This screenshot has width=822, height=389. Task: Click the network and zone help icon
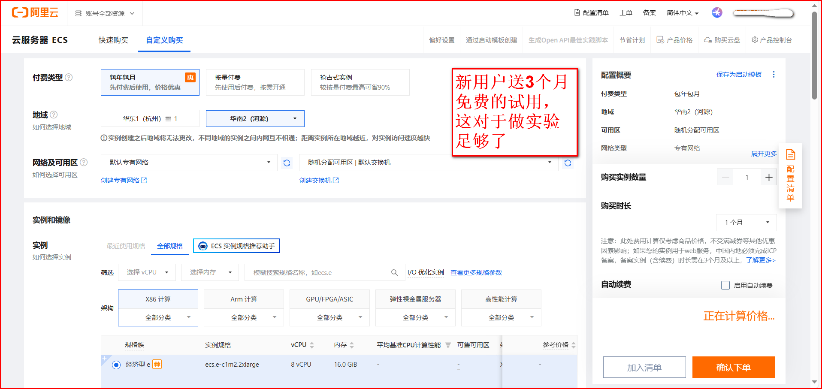pyautogui.click(x=84, y=162)
